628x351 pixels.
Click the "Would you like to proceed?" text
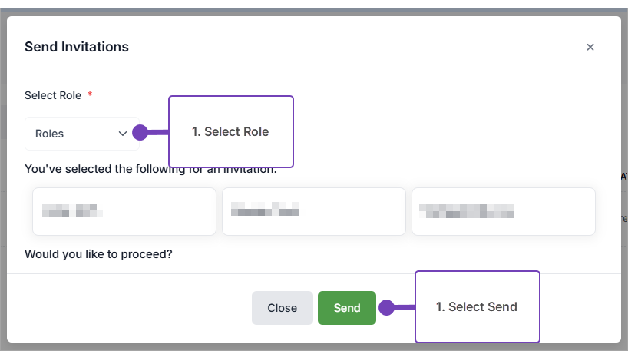98,253
